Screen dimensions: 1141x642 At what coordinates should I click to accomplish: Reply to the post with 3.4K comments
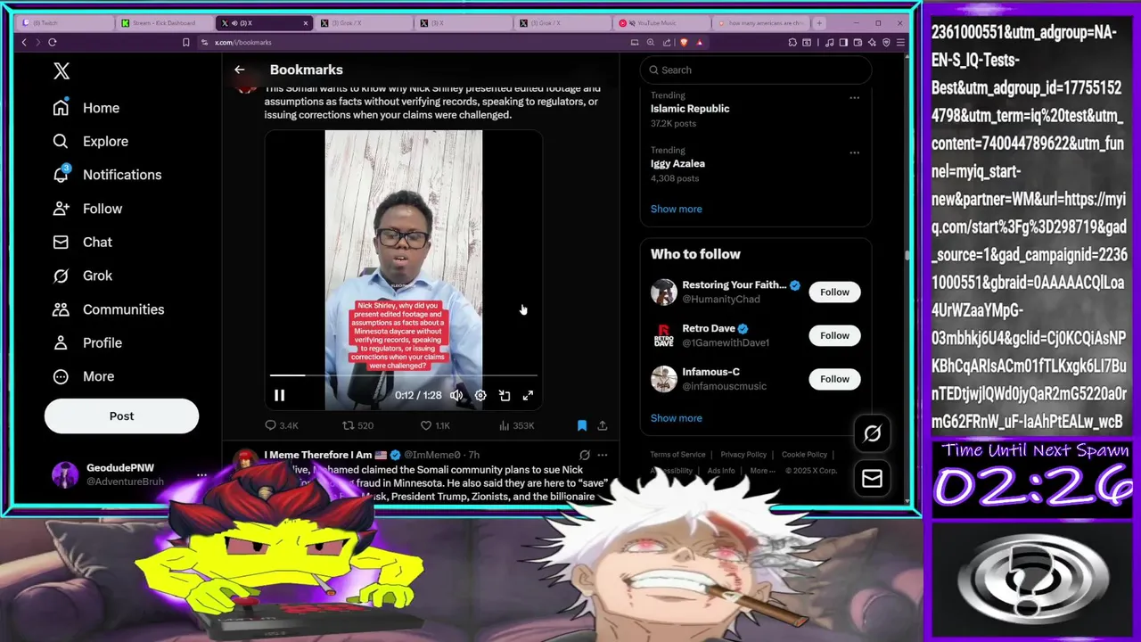pyautogui.click(x=282, y=425)
